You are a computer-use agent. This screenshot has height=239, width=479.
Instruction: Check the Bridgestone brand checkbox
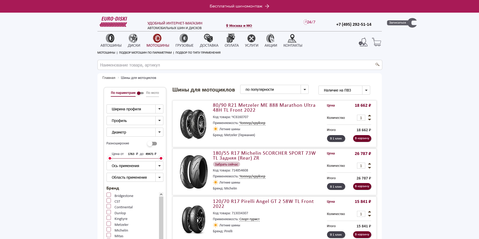[109, 195]
